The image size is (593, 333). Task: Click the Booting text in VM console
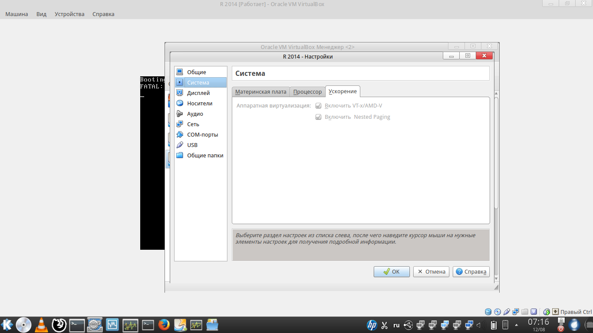point(152,80)
